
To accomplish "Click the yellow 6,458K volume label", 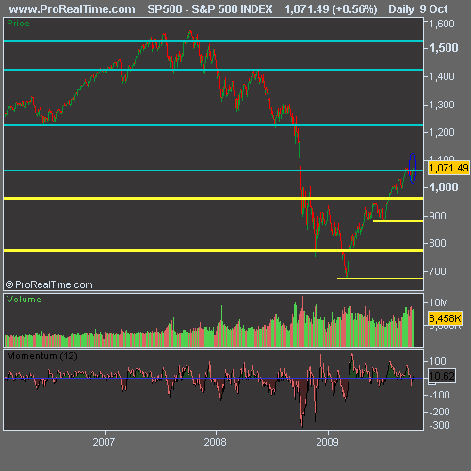I will (x=445, y=318).
